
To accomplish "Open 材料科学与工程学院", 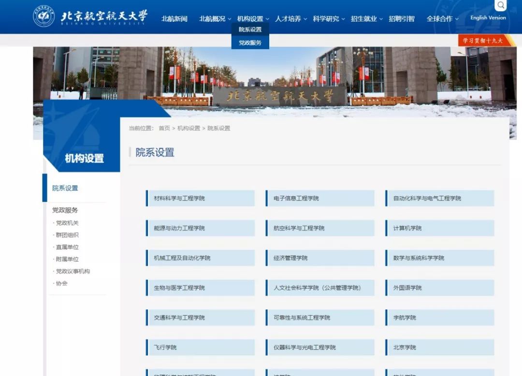I will tap(200, 198).
